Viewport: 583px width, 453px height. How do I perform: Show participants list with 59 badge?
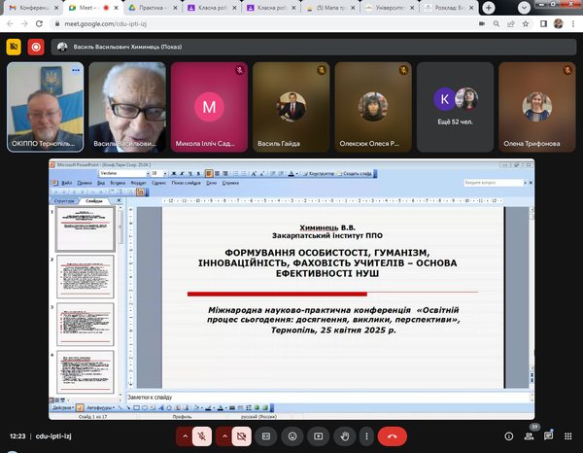point(529,436)
